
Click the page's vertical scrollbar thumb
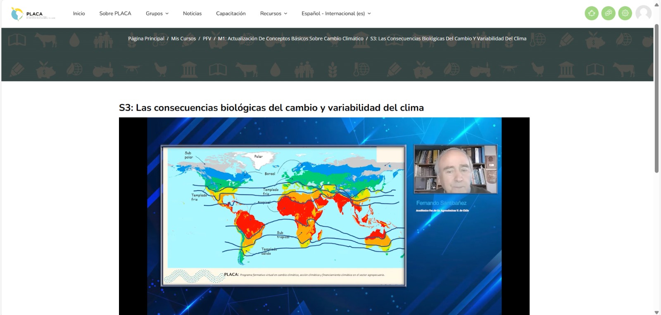click(656, 99)
